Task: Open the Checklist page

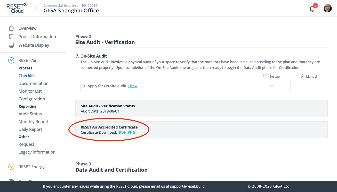Action: click(x=27, y=76)
